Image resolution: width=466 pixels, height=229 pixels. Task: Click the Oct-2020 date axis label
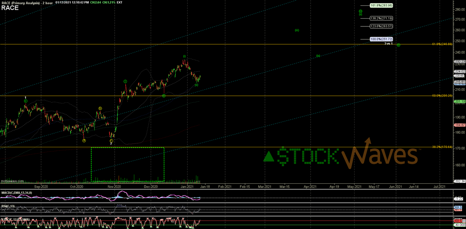[x=77, y=186]
